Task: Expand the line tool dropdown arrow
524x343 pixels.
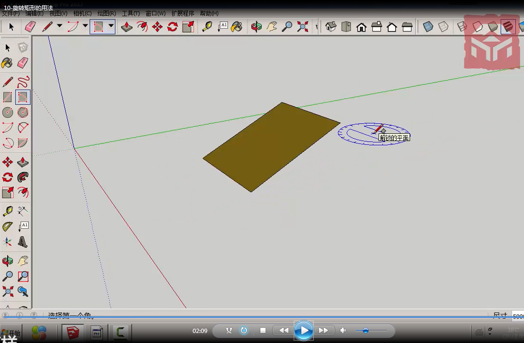Action: (60, 26)
